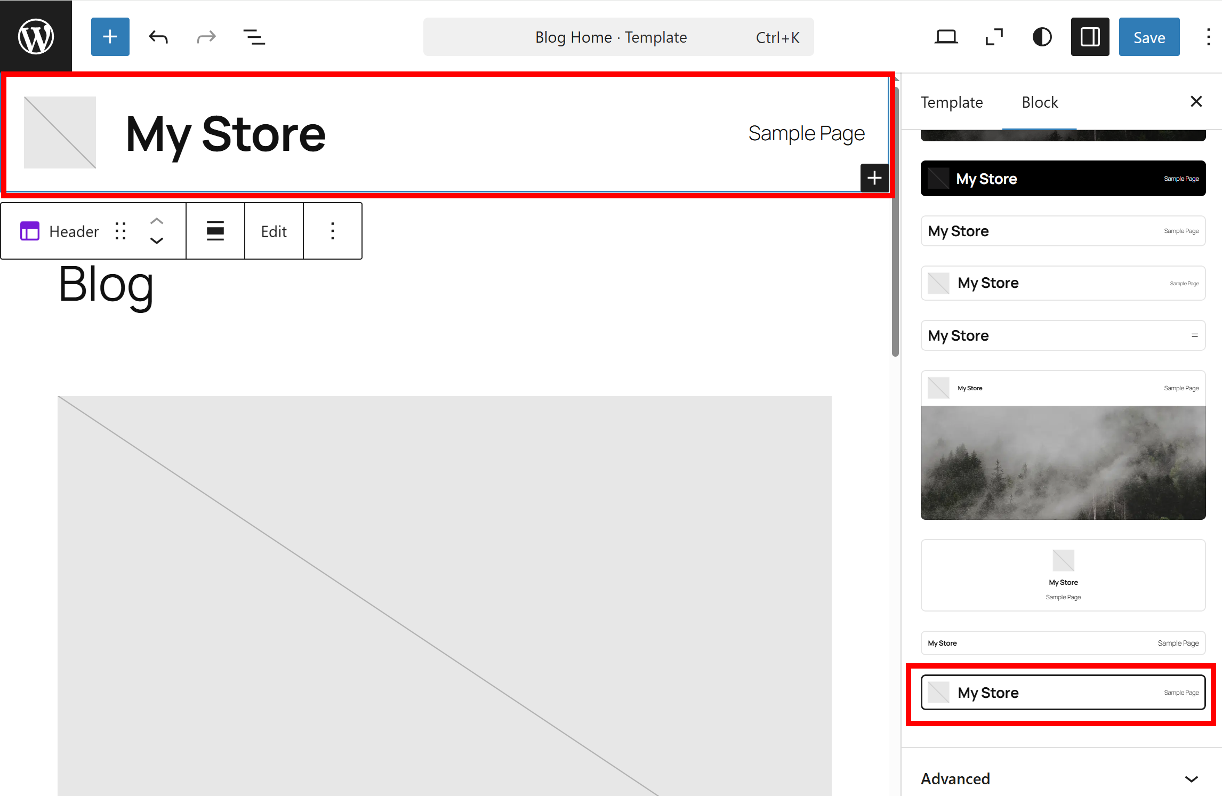Open the top-right Options three-dot menu
This screenshot has width=1222, height=796.
tap(1208, 37)
